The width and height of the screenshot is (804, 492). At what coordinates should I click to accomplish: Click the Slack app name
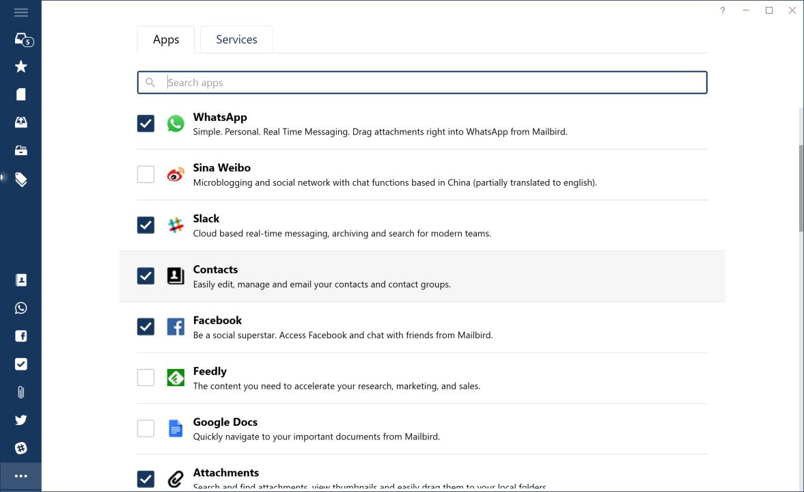click(x=206, y=219)
